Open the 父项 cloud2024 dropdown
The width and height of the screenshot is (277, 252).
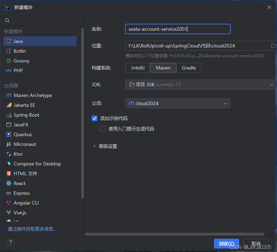(x=178, y=103)
